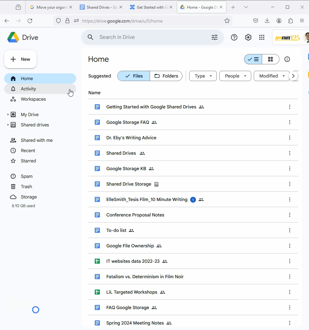Open the Firefox account icon
Image resolution: width=309 pixels, height=330 pixels.
(x=279, y=21)
